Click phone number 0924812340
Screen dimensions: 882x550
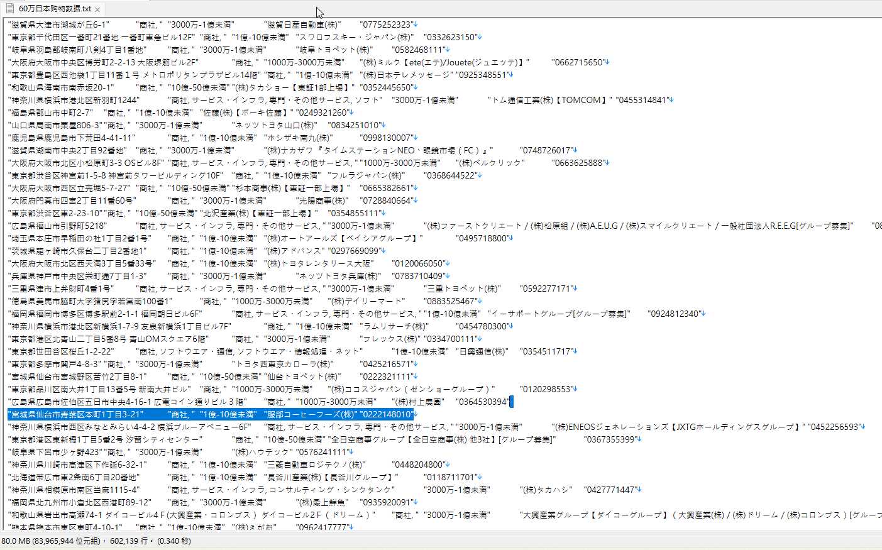(675, 314)
